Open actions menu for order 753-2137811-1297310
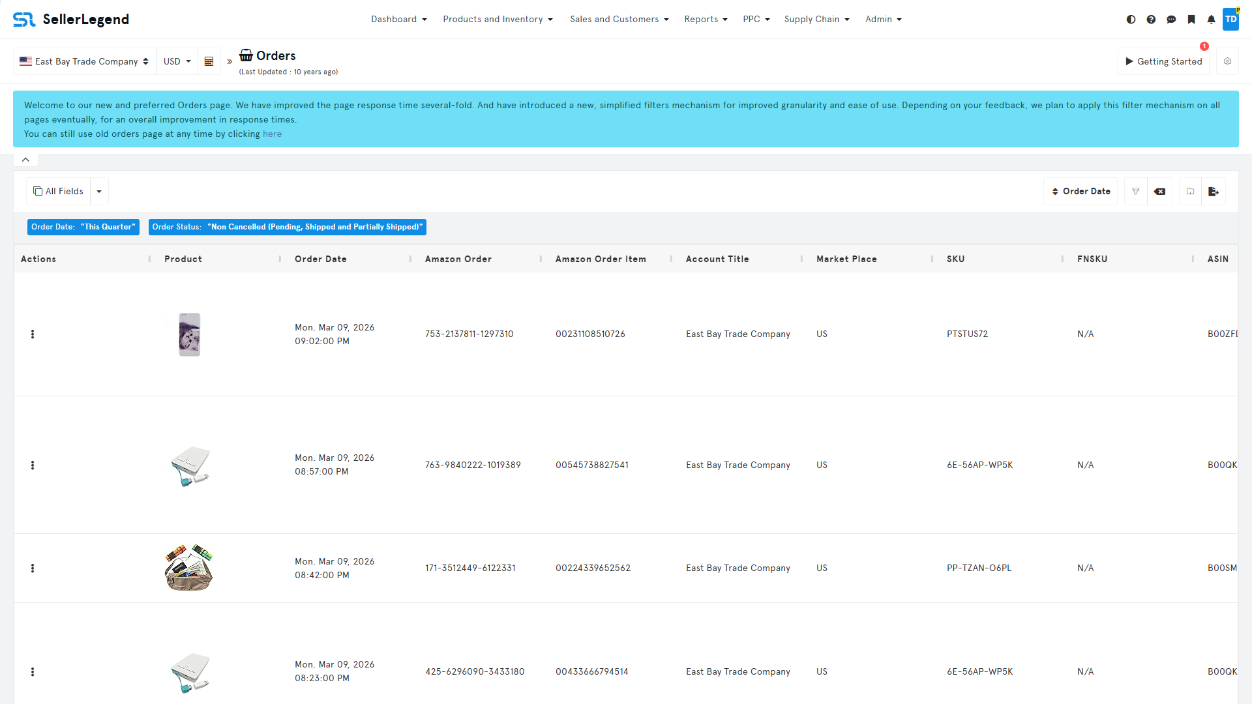This screenshot has height=704, width=1252. 33,334
